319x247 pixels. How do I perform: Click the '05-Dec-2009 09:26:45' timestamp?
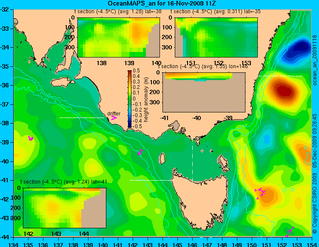(x=315, y=141)
